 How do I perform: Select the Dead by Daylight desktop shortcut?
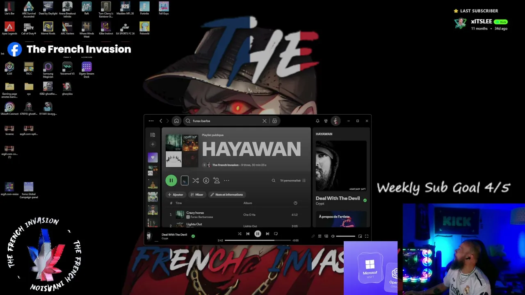[x=48, y=9]
